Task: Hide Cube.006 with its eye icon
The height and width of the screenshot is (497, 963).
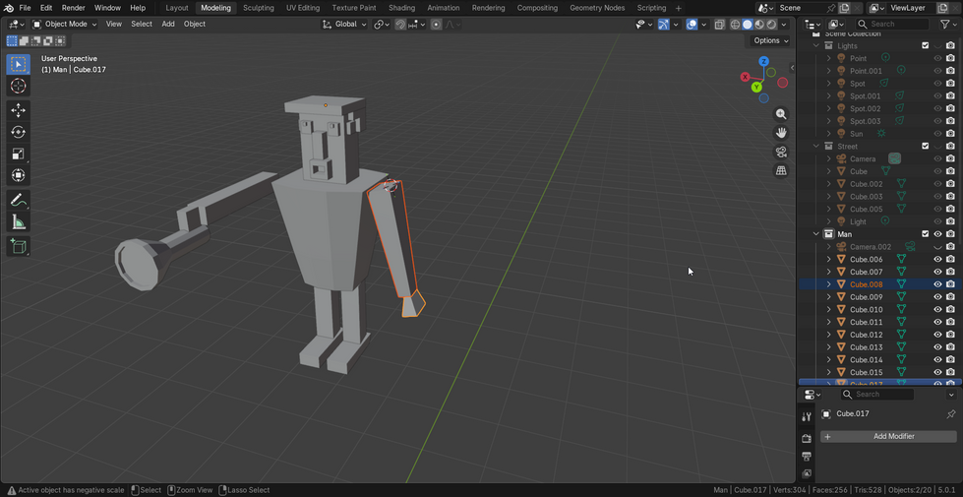Action: tap(937, 259)
